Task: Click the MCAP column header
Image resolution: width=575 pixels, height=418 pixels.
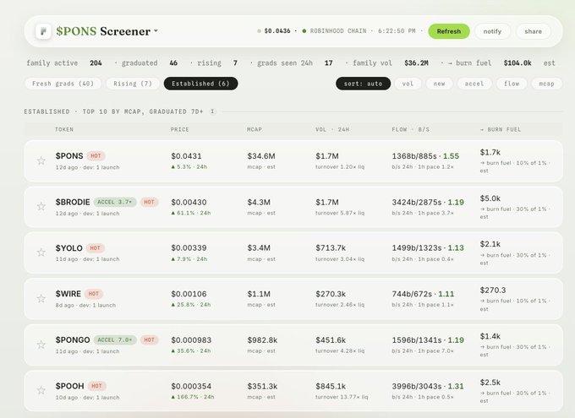Action: 255,129
